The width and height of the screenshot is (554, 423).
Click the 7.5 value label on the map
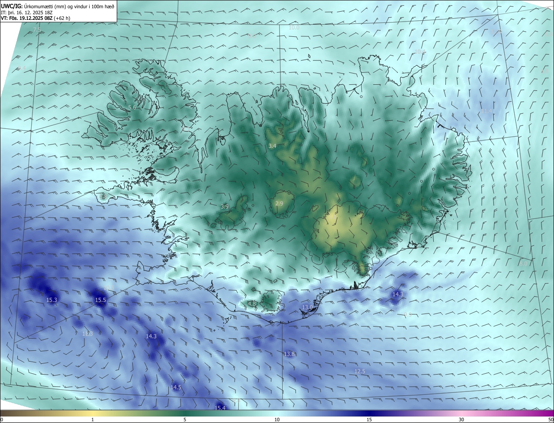tap(37, 30)
